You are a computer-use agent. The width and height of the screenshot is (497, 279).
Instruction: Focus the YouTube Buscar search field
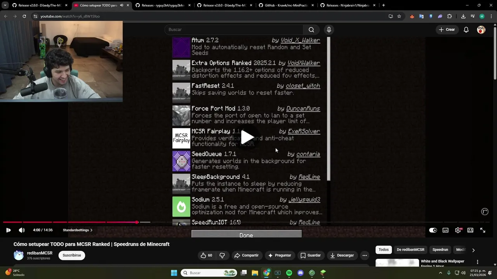click(x=234, y=29)
